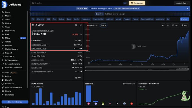The width and height of the screenshot is (192, 108).
Task: Open Custom Dashboards page
Action: [12, 87]
